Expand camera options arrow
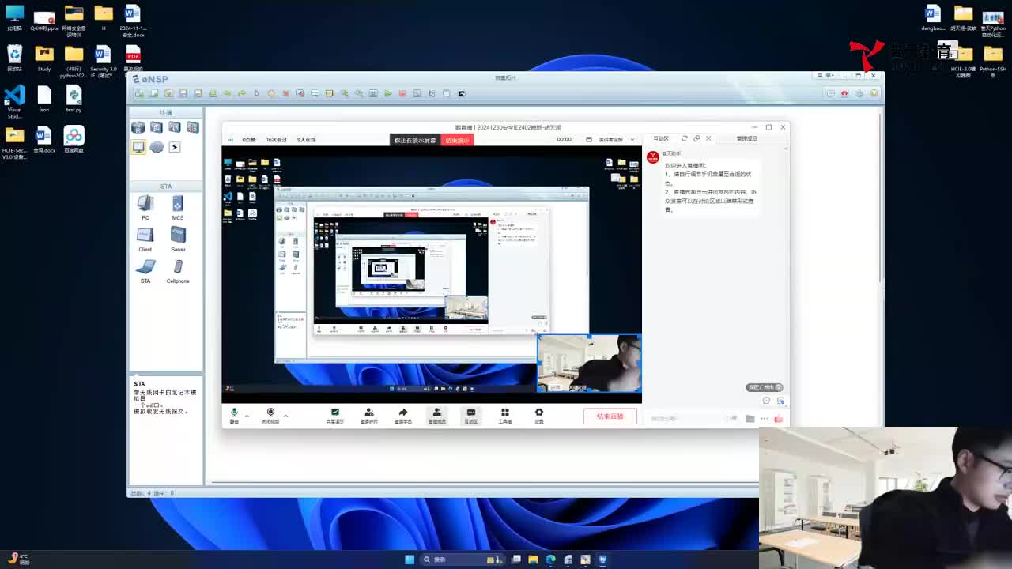 pyautogui.click(x=285, y=415)
